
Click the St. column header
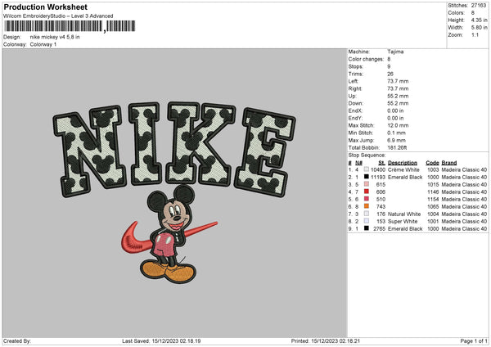coord(381,163)
